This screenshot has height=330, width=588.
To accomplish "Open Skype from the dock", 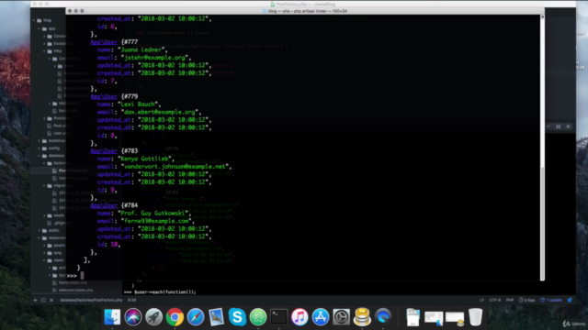I will click(237, 317).
